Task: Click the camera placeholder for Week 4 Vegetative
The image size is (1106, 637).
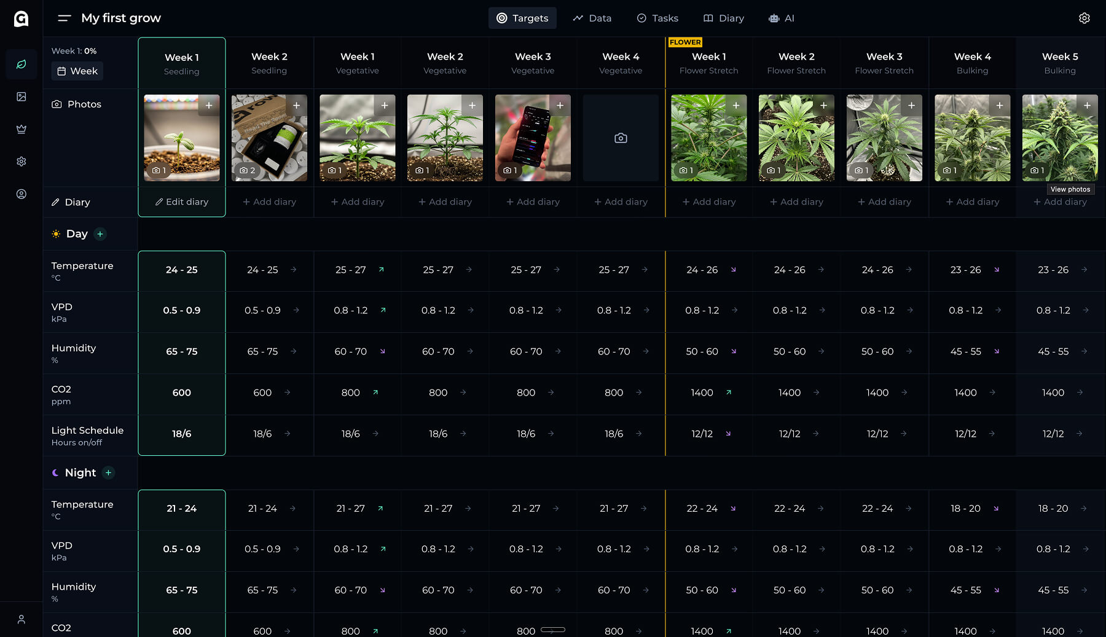Action: pos(621,138)
